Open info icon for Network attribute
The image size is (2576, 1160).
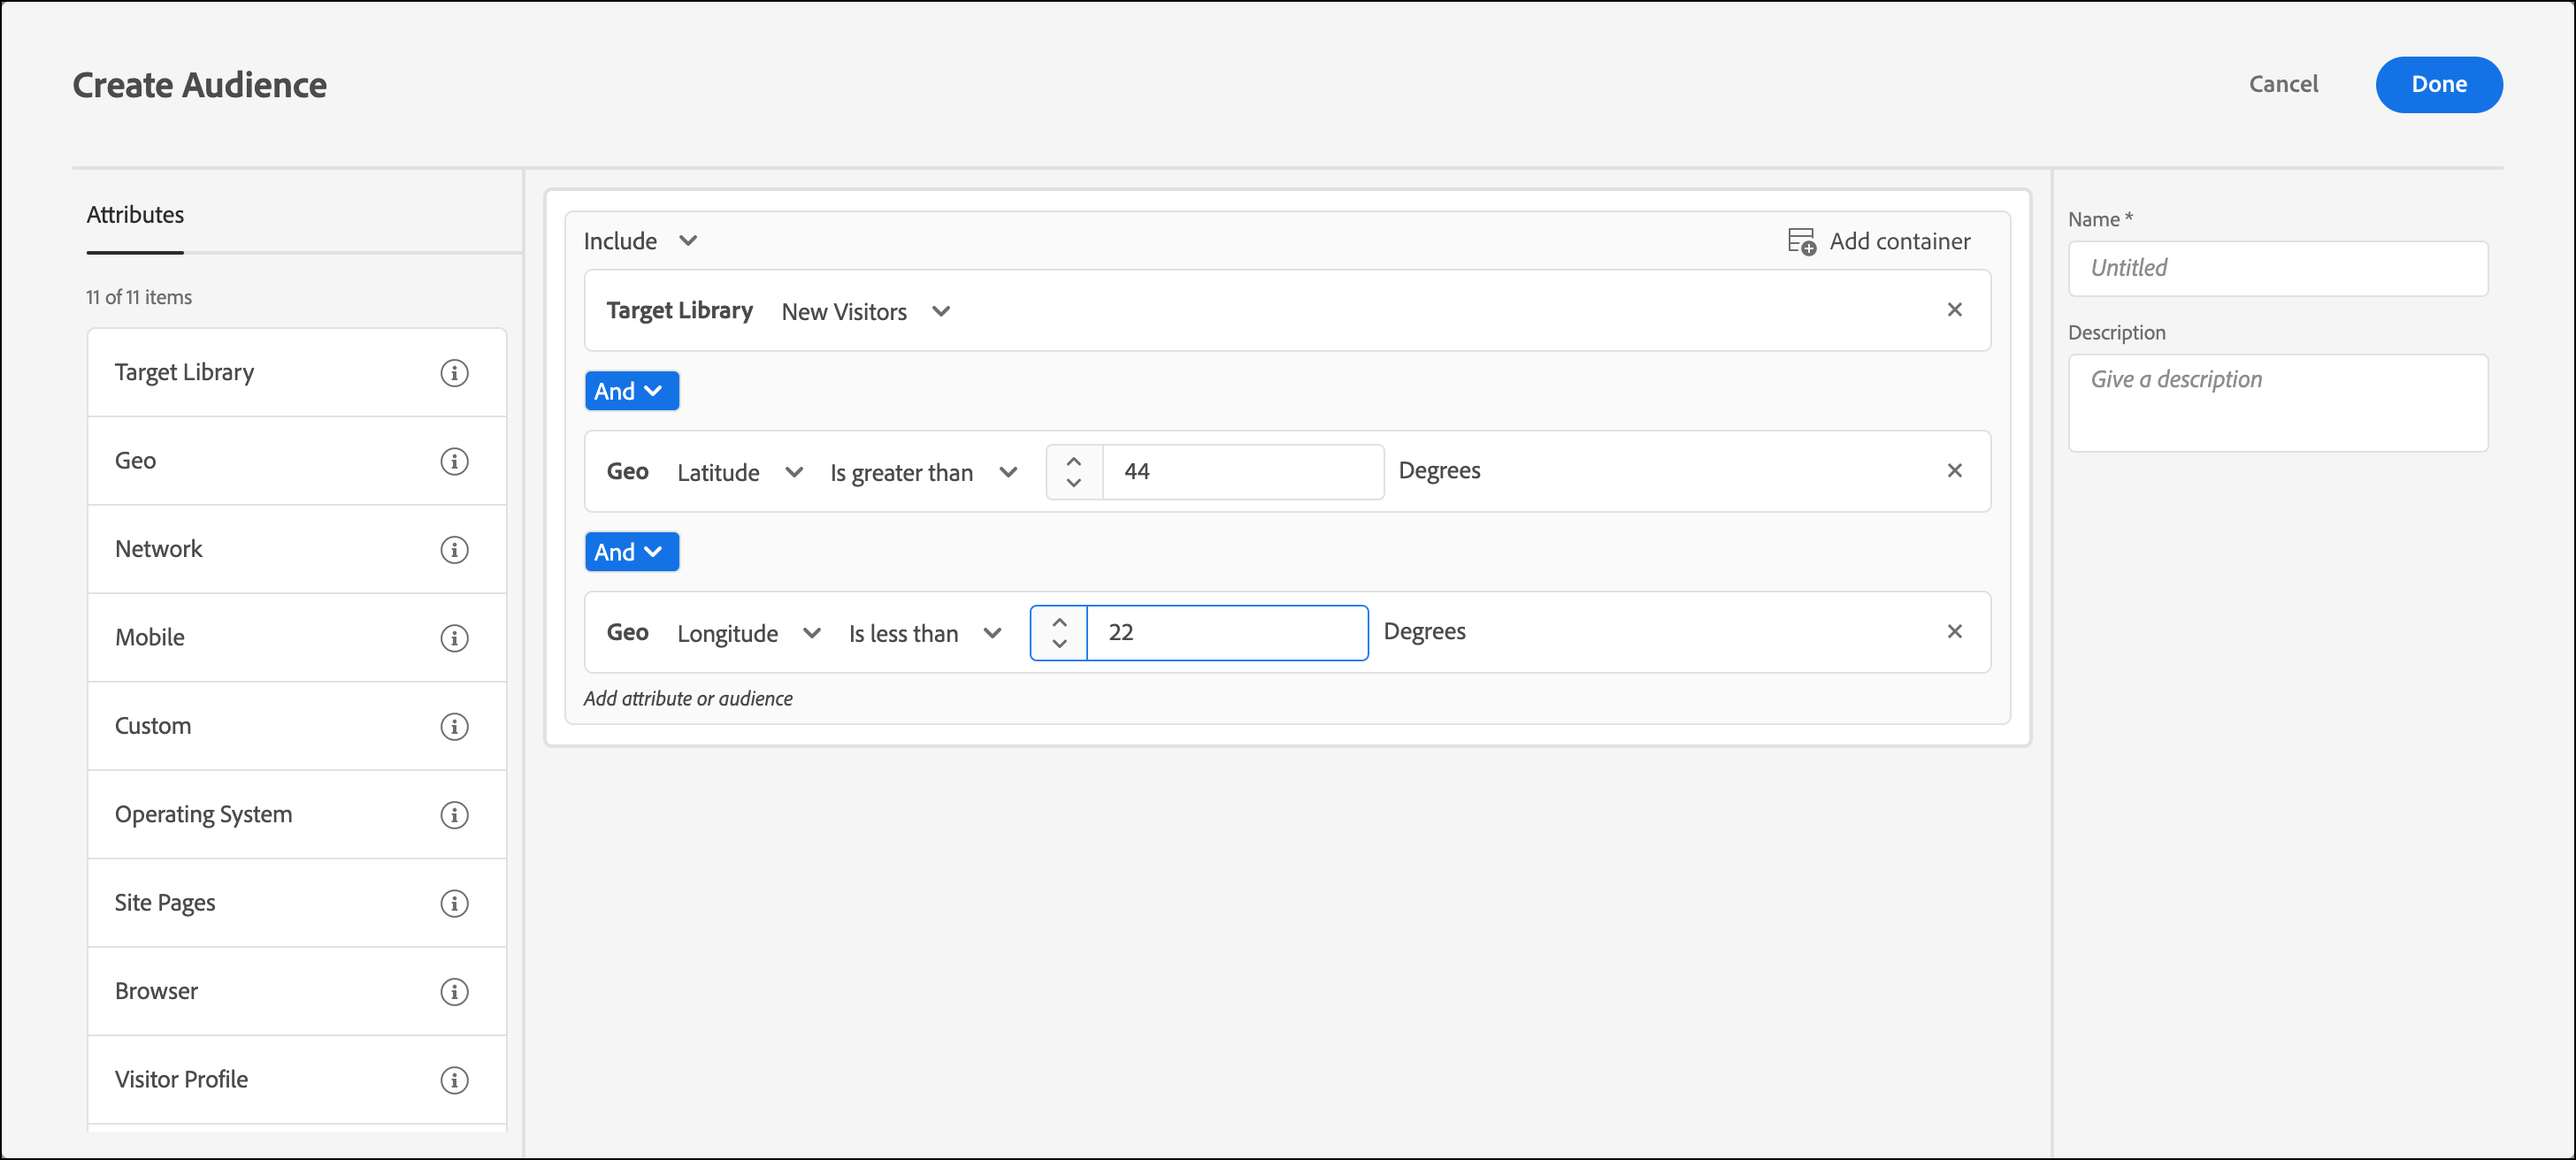[454, 550]
